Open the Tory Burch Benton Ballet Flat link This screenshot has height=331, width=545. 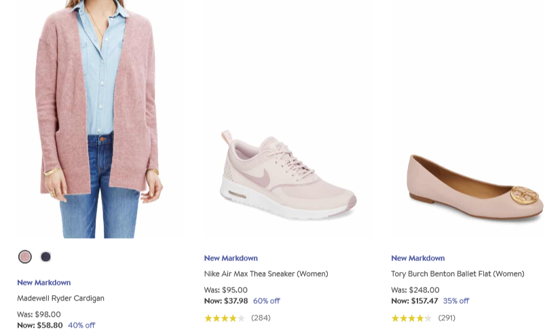[x=457, y=274]
